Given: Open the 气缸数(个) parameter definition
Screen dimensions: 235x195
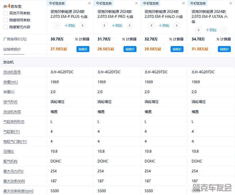Looking at the screenshot, I should pos(11,132).
